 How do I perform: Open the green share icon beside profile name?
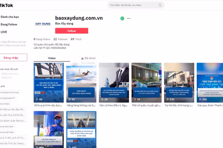coord(122,18)
